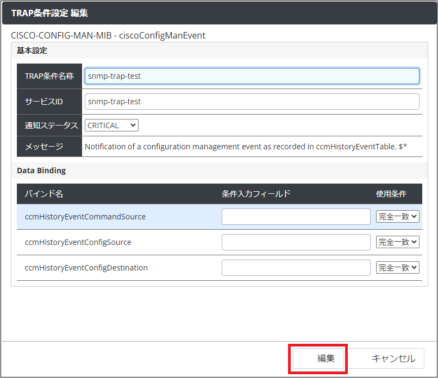Click the ccmHistoryEventConfigDestination bind name
Screen dimensions: 438x378
pos(86,268)
